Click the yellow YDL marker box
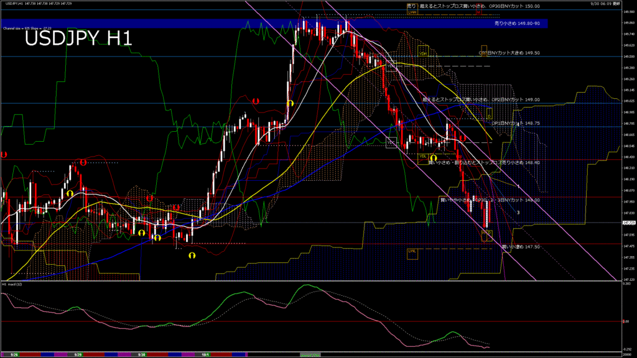 pyautogui.click(x=422, y=156)
